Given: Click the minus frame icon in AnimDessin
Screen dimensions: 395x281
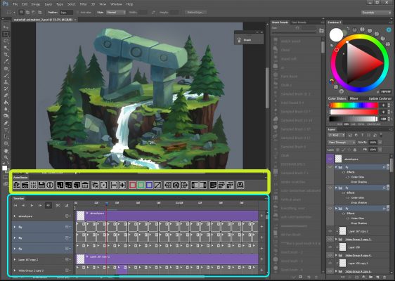Looking at the screenshot, I should click(x=114, y=185).
